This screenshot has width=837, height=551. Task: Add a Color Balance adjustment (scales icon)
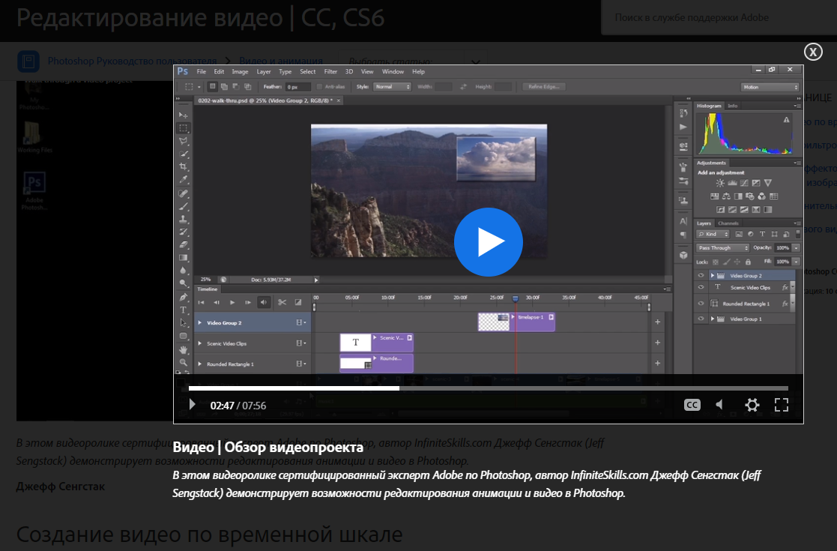tap(726, 196)
